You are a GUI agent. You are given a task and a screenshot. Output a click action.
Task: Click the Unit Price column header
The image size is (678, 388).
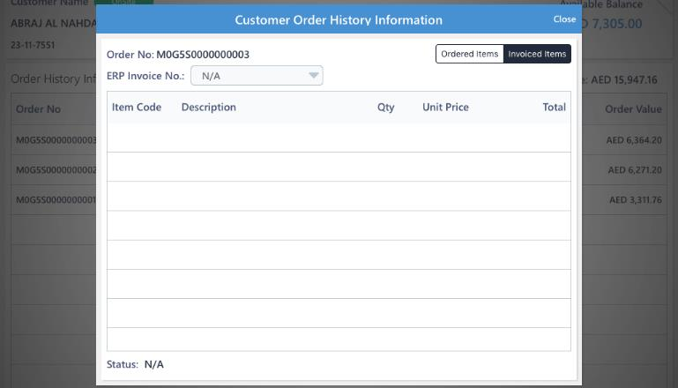pyautogui.click(x=445, y=108)
